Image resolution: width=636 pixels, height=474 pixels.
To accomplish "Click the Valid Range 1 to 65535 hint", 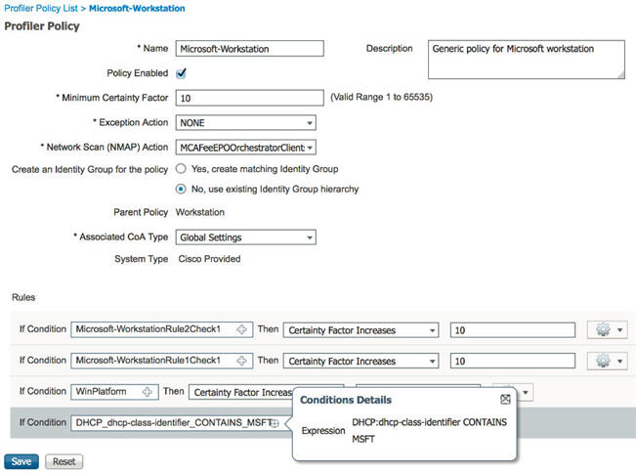I will point(382,97).
